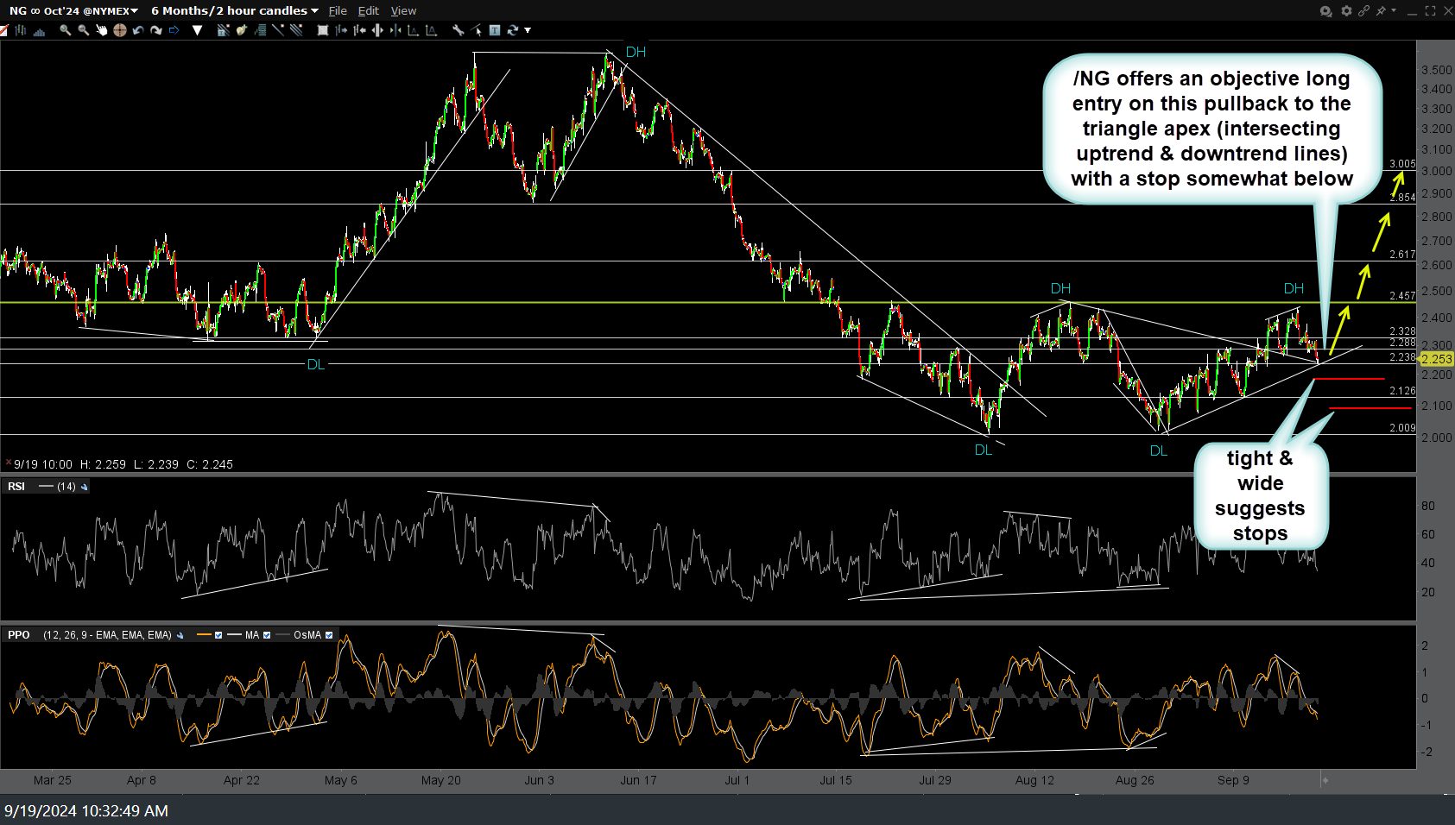Select the text annotation T tool
This screenshot has height=825, width=1455.
495,30
